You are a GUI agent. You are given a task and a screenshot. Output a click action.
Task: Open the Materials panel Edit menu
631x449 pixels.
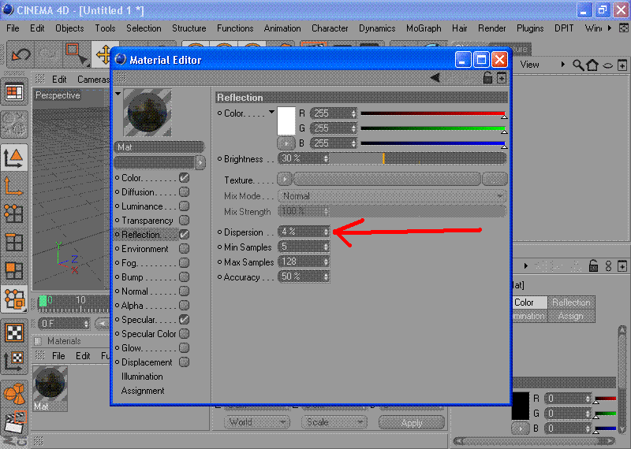[x=83, y=356]
